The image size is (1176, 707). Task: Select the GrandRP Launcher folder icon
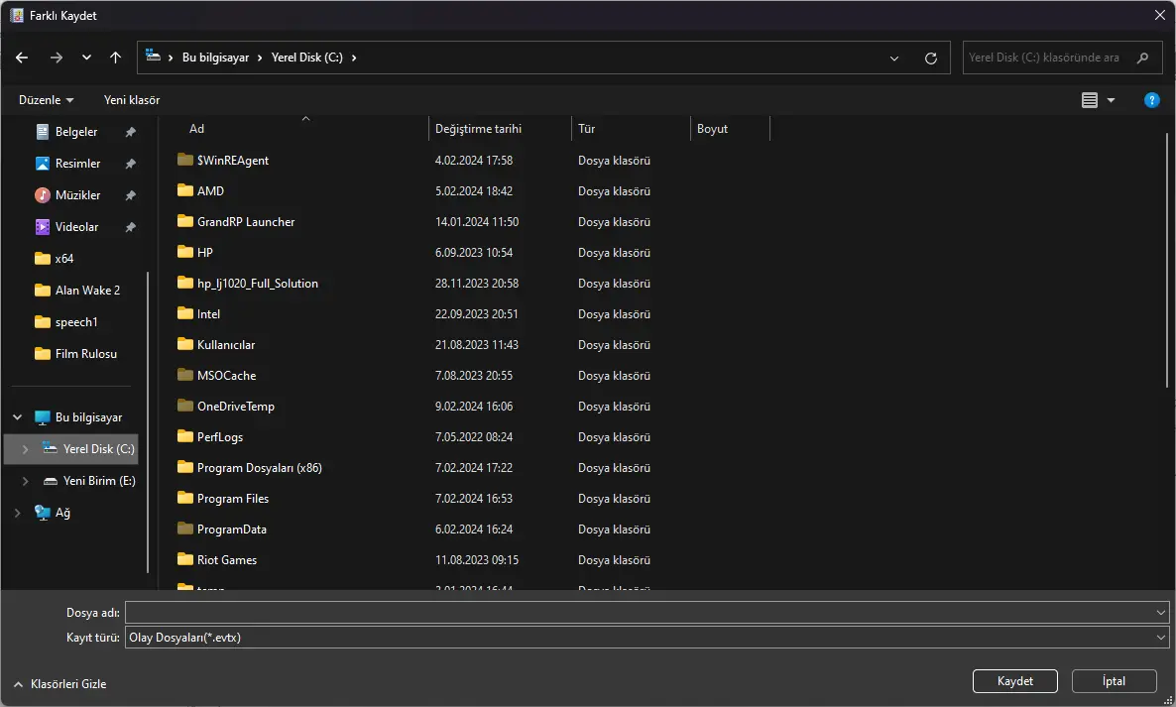[x=185, y=221]
